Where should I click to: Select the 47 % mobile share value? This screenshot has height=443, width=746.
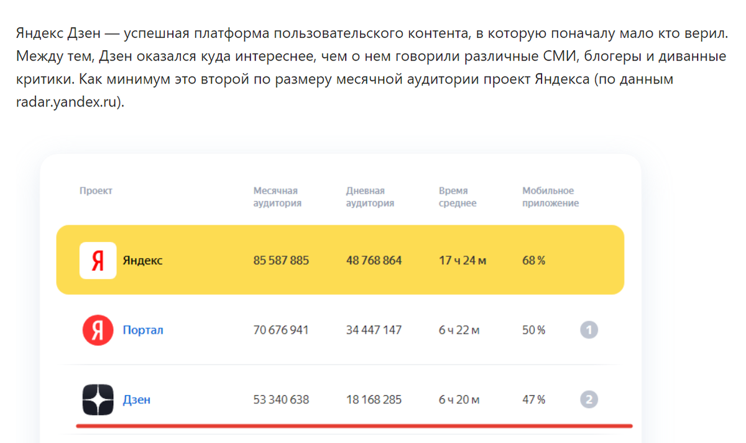tap(533, 399)
